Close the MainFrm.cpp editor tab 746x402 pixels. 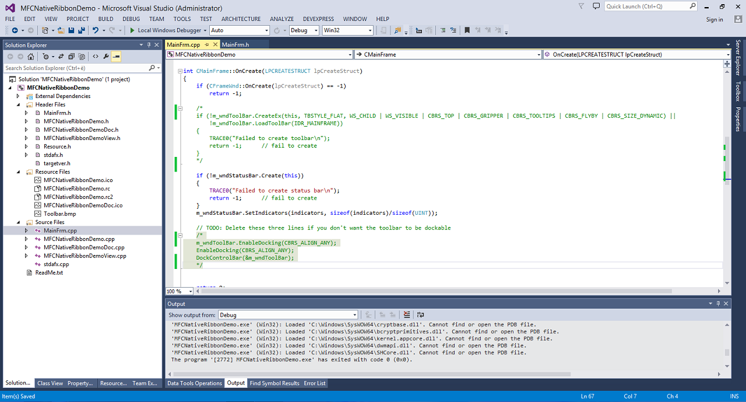pos(215,45)
